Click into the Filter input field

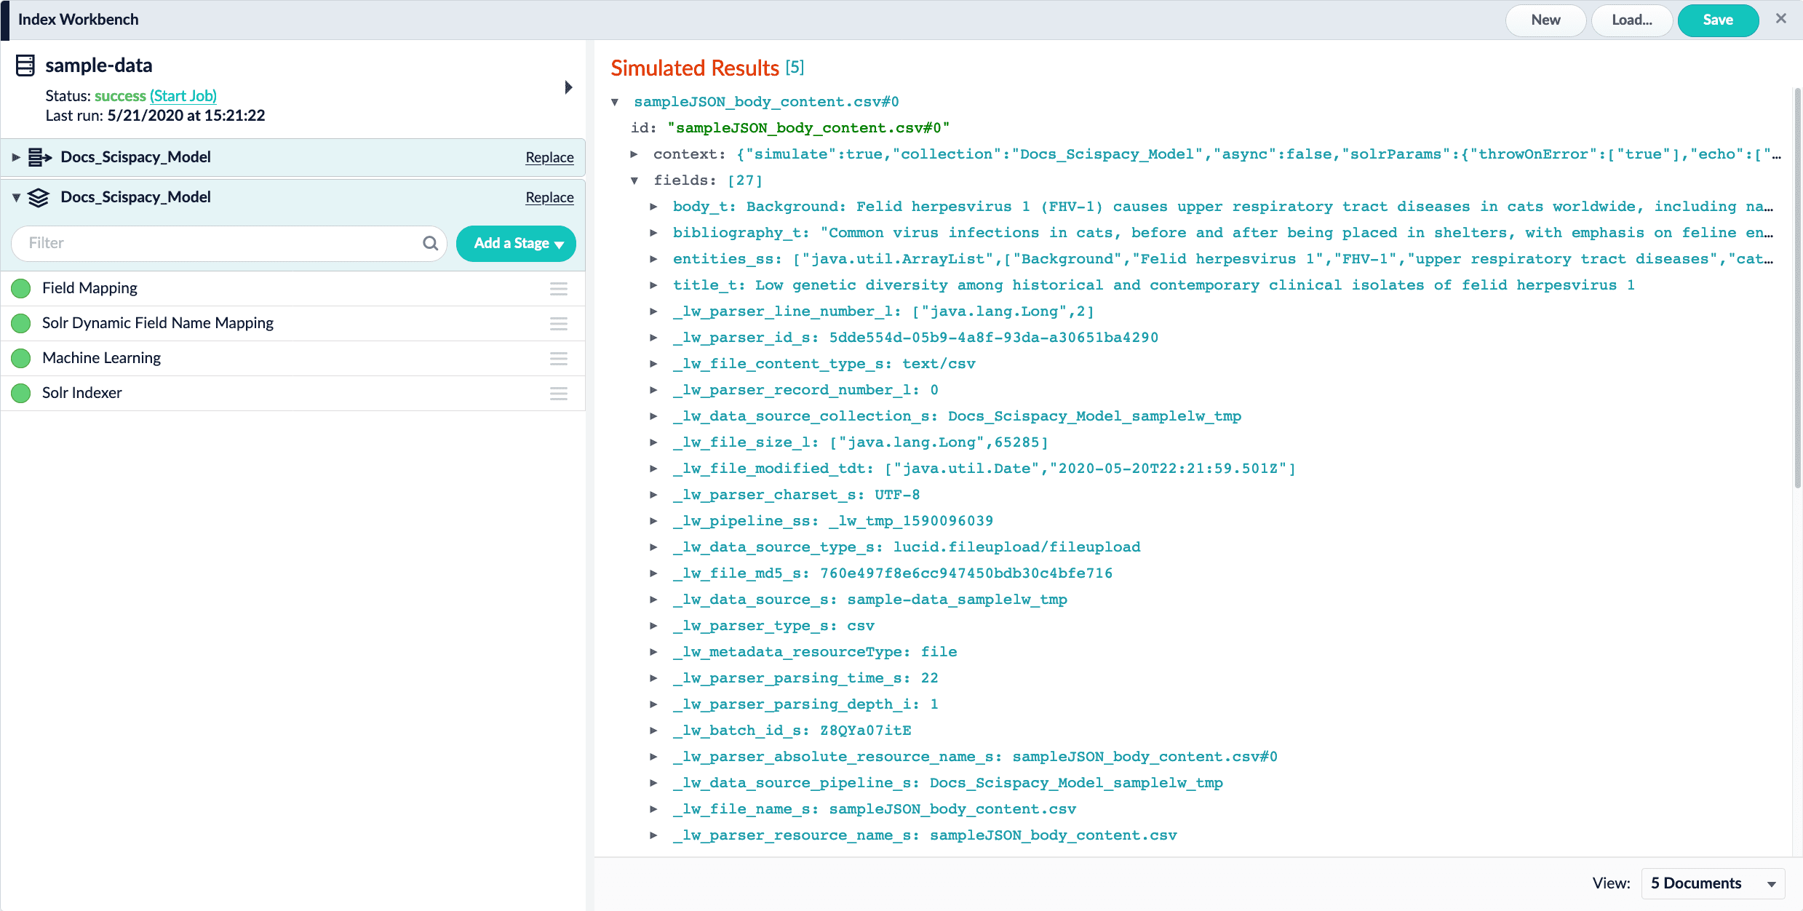click(x=218, y=243)
